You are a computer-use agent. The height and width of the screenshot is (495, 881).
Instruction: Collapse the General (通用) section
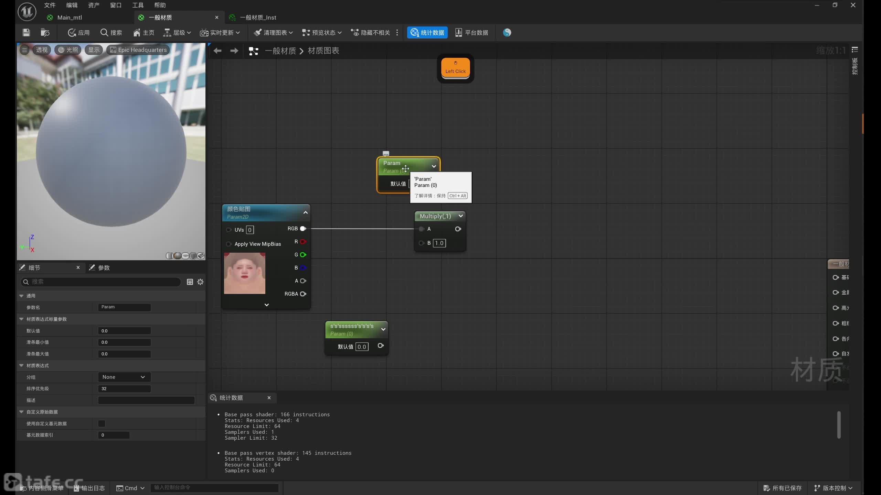[21, 296]
